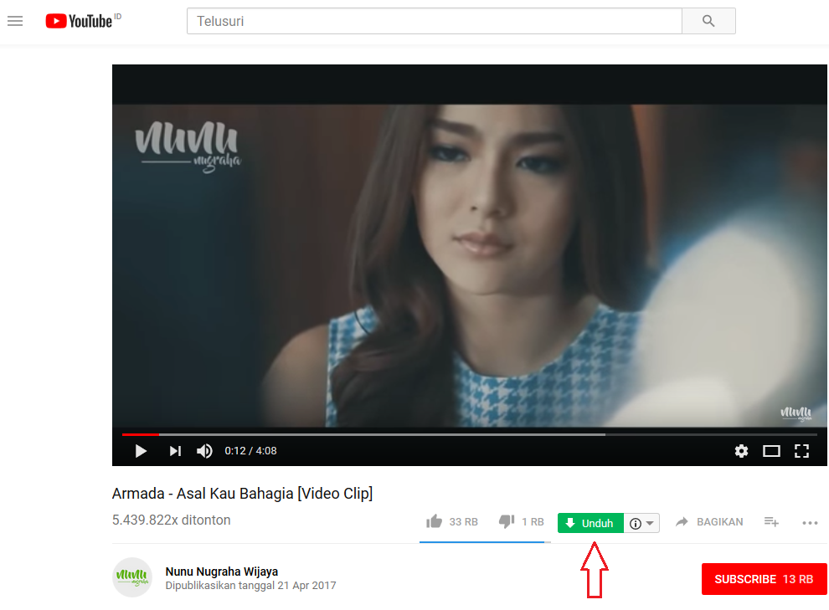Open Nunu Nugraha Wijaya channel avatar
Screen dimensions: 829x610
[132, 577]
